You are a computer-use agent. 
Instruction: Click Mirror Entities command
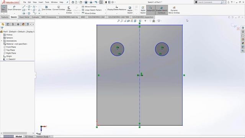(x=89, y=7)
